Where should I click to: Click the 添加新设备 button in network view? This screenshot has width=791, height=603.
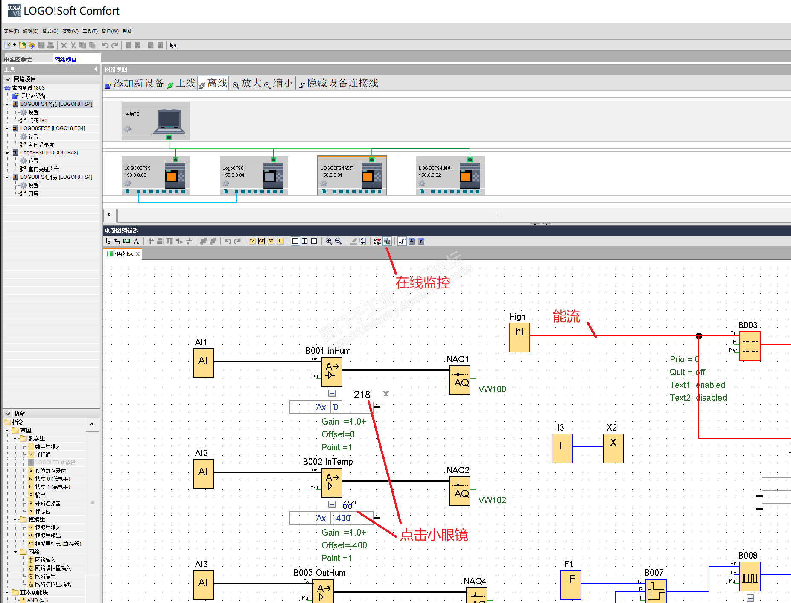click(134, 83)
